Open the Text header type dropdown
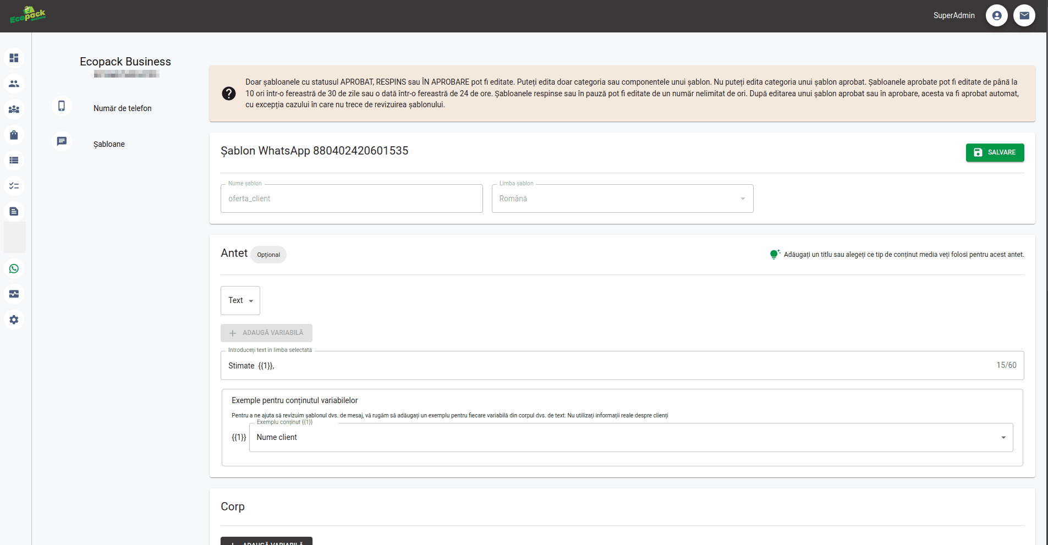Viewport: 1048px width, 545px height. pos(240,300)
